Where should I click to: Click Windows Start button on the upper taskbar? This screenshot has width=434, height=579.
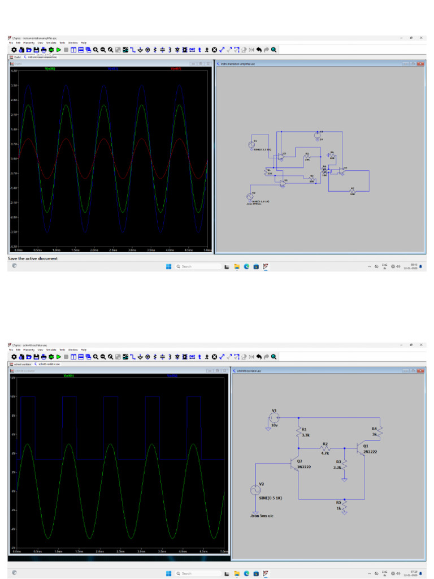click(x=168, y=266)
